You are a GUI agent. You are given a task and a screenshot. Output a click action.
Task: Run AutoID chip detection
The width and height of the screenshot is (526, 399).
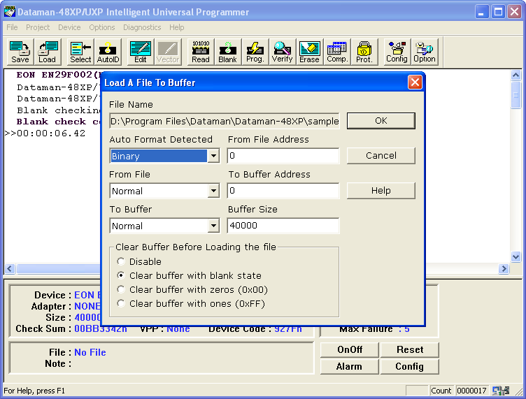tap(108, 52)
